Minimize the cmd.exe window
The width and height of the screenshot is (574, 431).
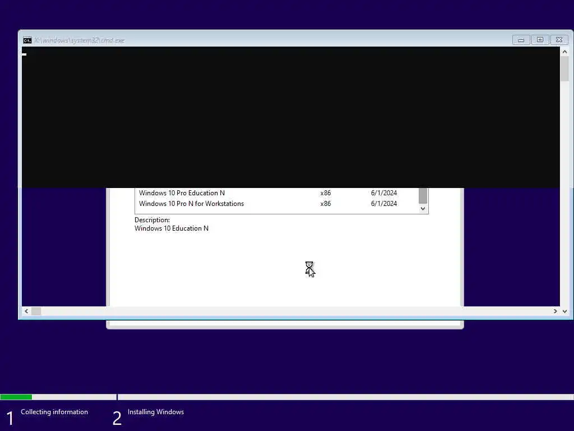(521, 40)
